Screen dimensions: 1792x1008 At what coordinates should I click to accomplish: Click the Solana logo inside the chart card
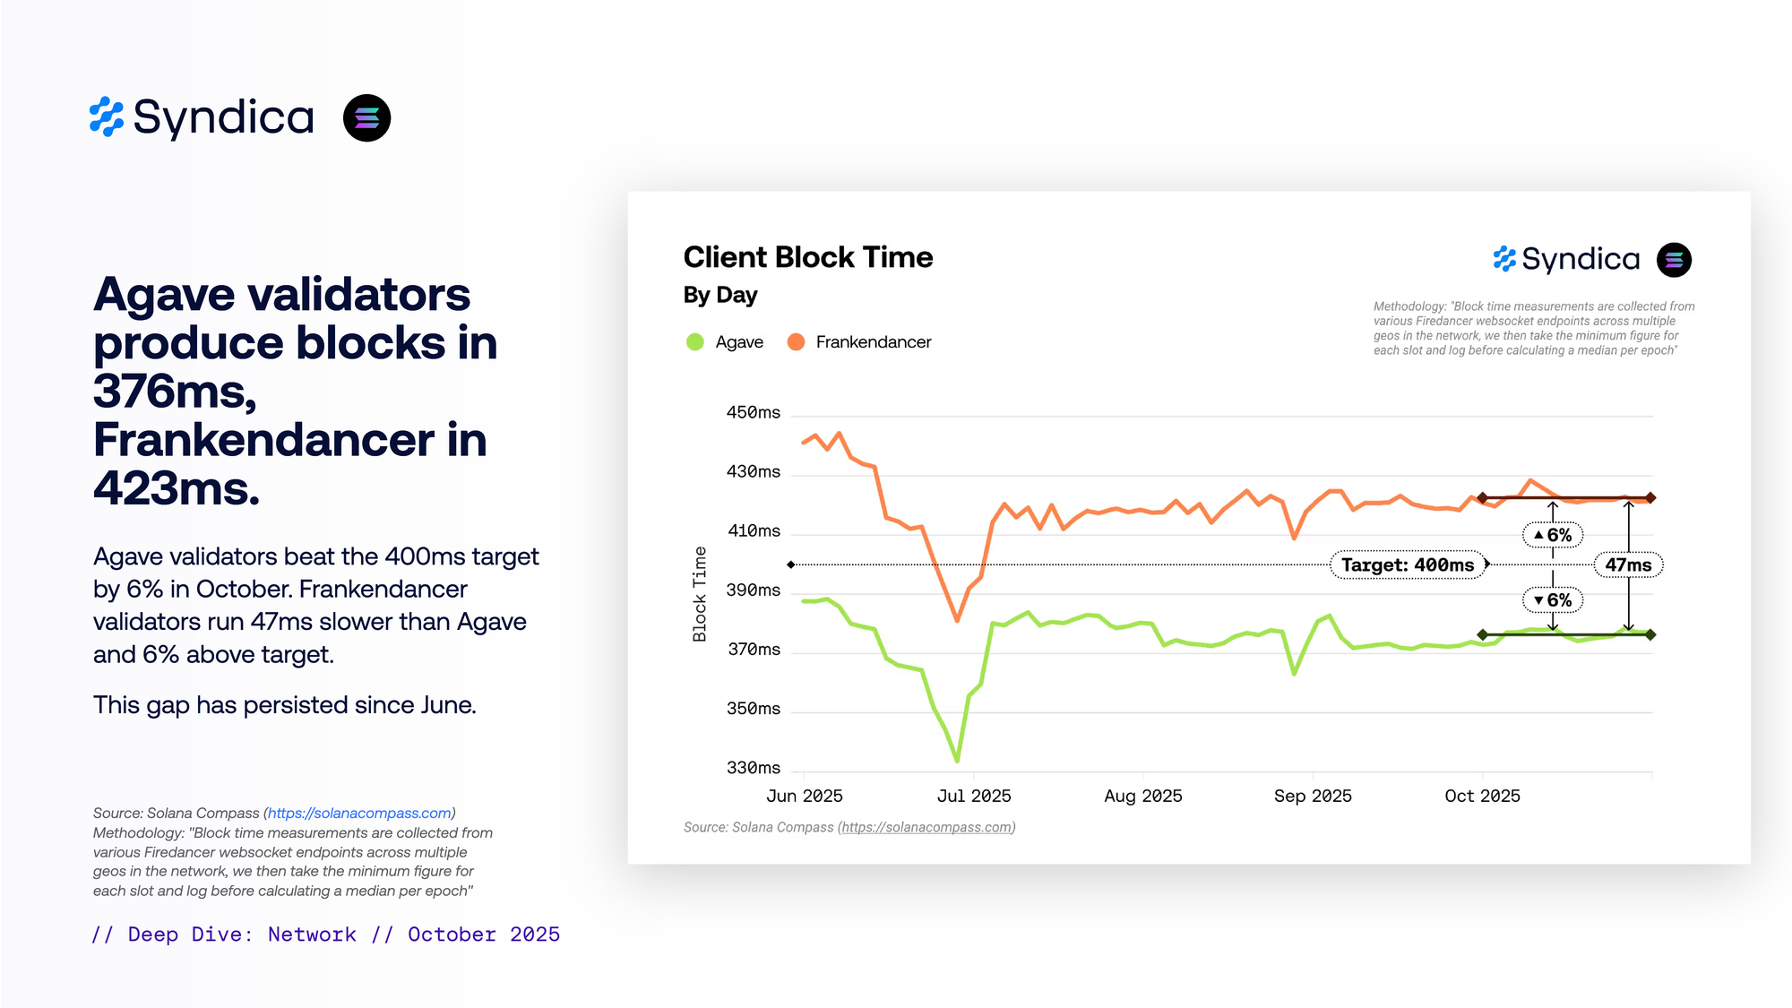coord(1674,260)
